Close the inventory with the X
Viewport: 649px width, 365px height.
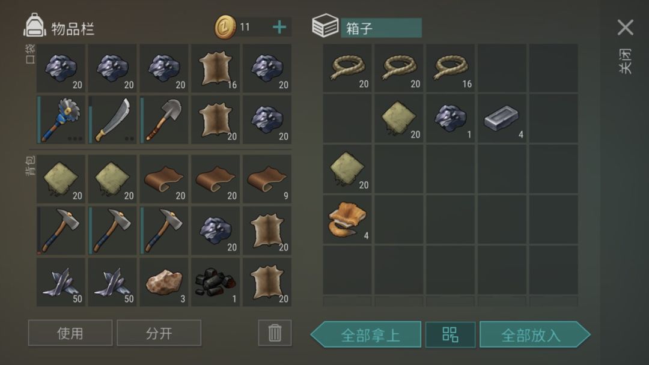point(626,27)
